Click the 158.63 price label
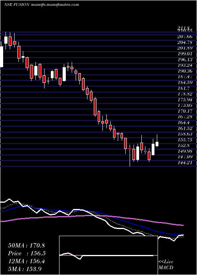The height and width of the screenshot is (275, 197). (185, 134)
